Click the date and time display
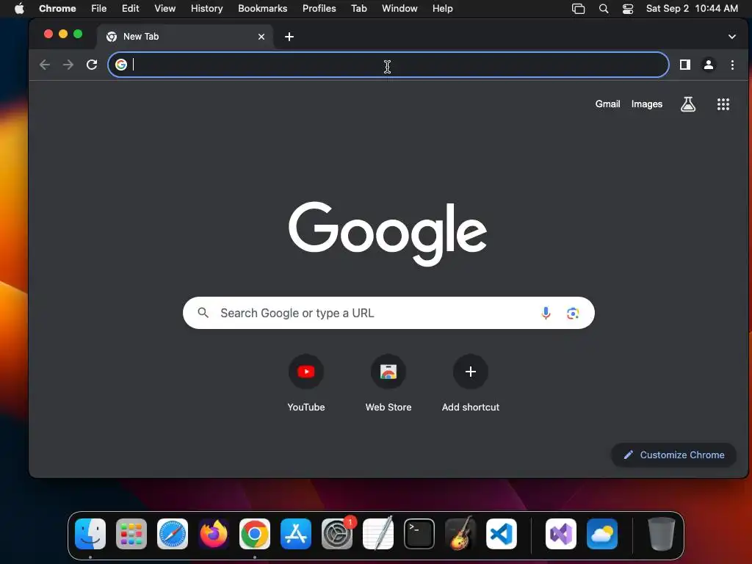Screen dimensions: 752x564 tap(692, 9)
